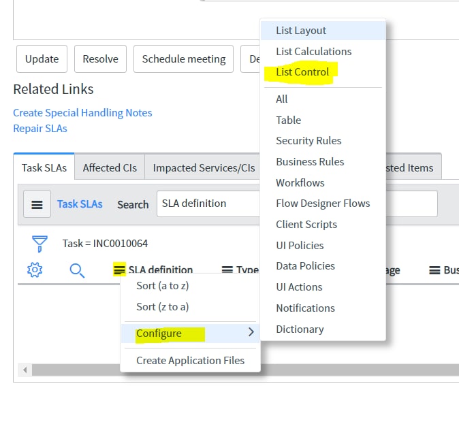Open the Type column menu icon

227,270
